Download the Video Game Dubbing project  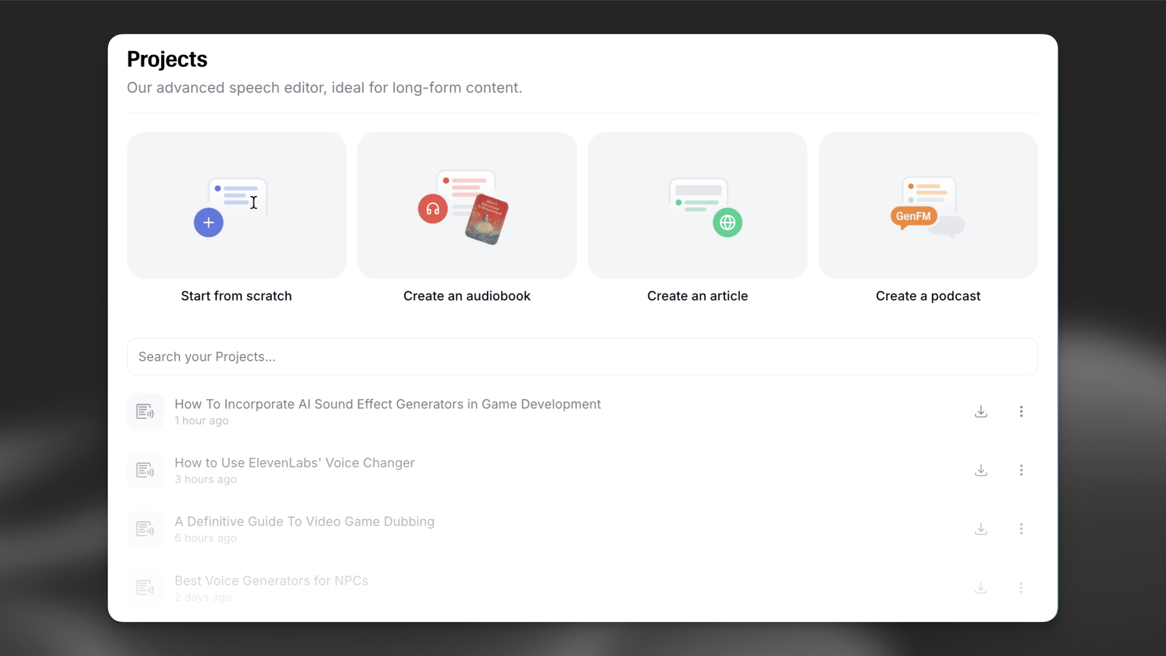981,529
